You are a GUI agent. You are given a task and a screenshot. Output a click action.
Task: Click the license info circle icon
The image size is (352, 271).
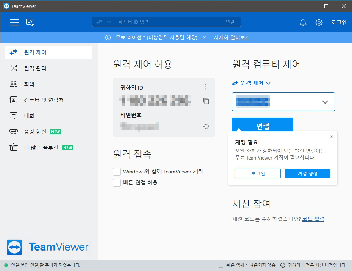click(108, 37)
